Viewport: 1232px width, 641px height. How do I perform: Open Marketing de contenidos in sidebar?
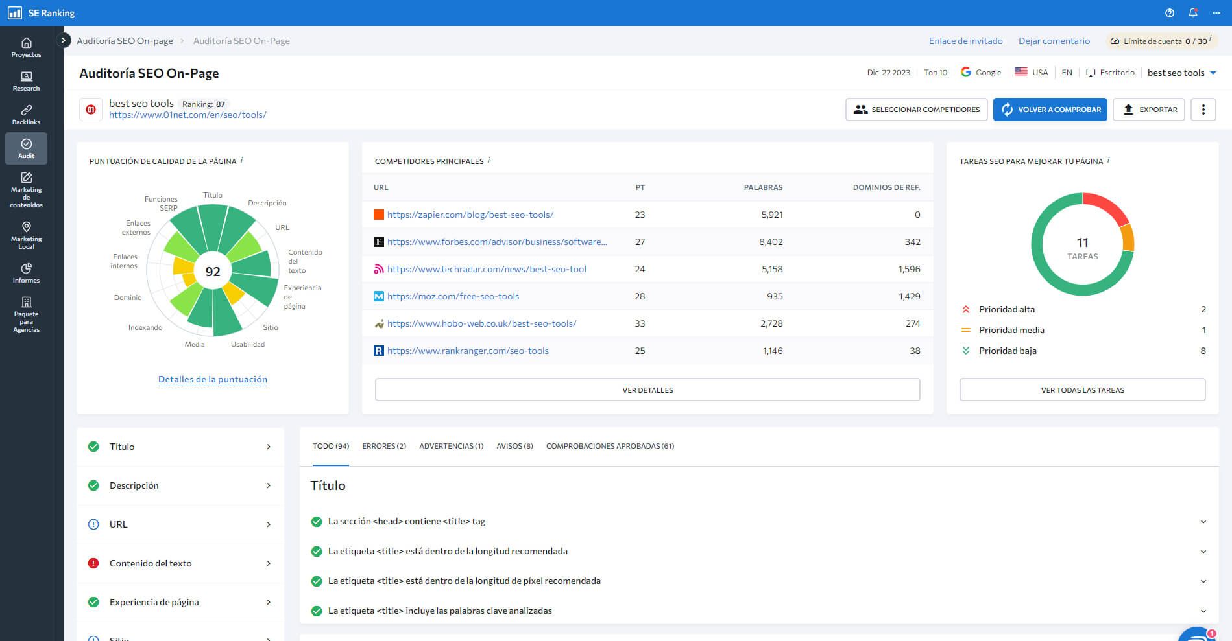pyautogui.click(x=26, y=190)
